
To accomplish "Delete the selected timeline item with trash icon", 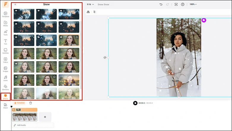I will (31, 103).
